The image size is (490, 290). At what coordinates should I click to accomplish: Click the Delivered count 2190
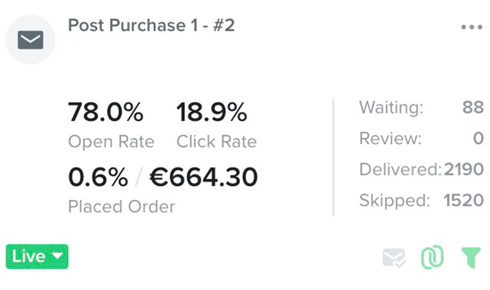pos(464,170)
